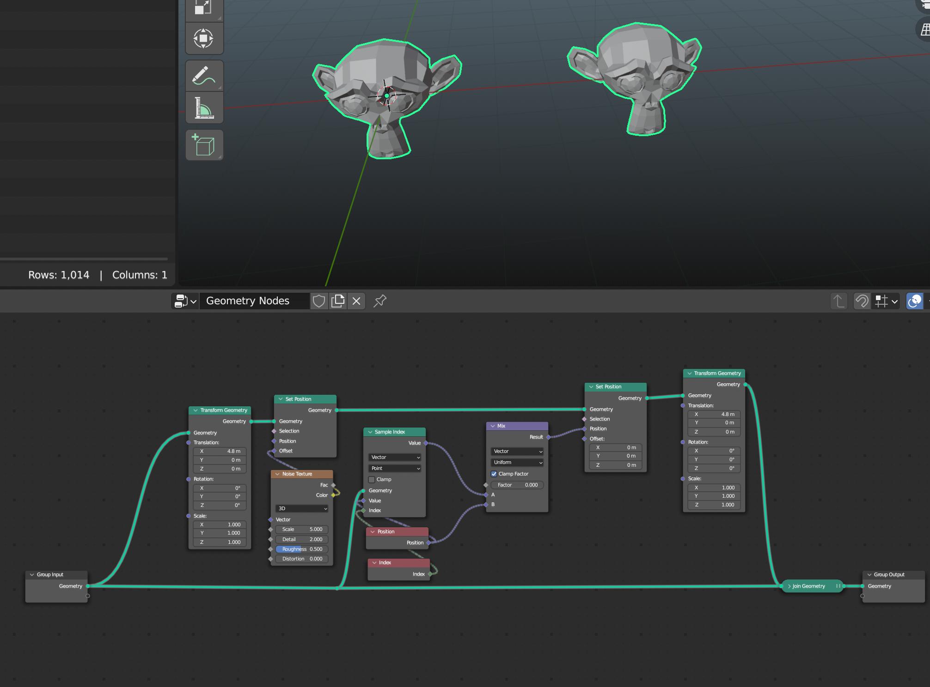The width and height of the screenshot is (930, 687).
Task: Uncheck Clamp Factor in Mix node
Action: point(494,474)
